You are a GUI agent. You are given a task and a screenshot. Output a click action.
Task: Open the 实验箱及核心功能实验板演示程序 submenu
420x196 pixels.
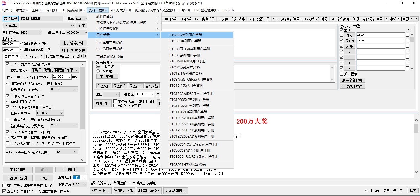[124, 22]
